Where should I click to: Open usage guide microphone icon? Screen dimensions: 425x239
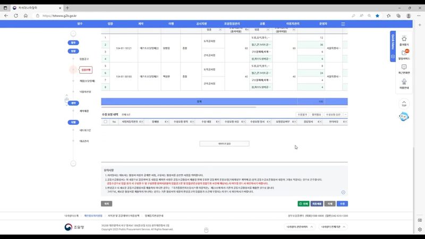(x=404, y=84)
